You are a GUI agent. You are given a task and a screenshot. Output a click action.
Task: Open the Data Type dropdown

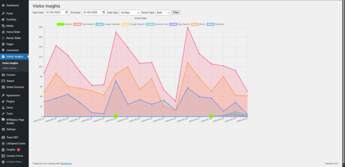[130, 12]
